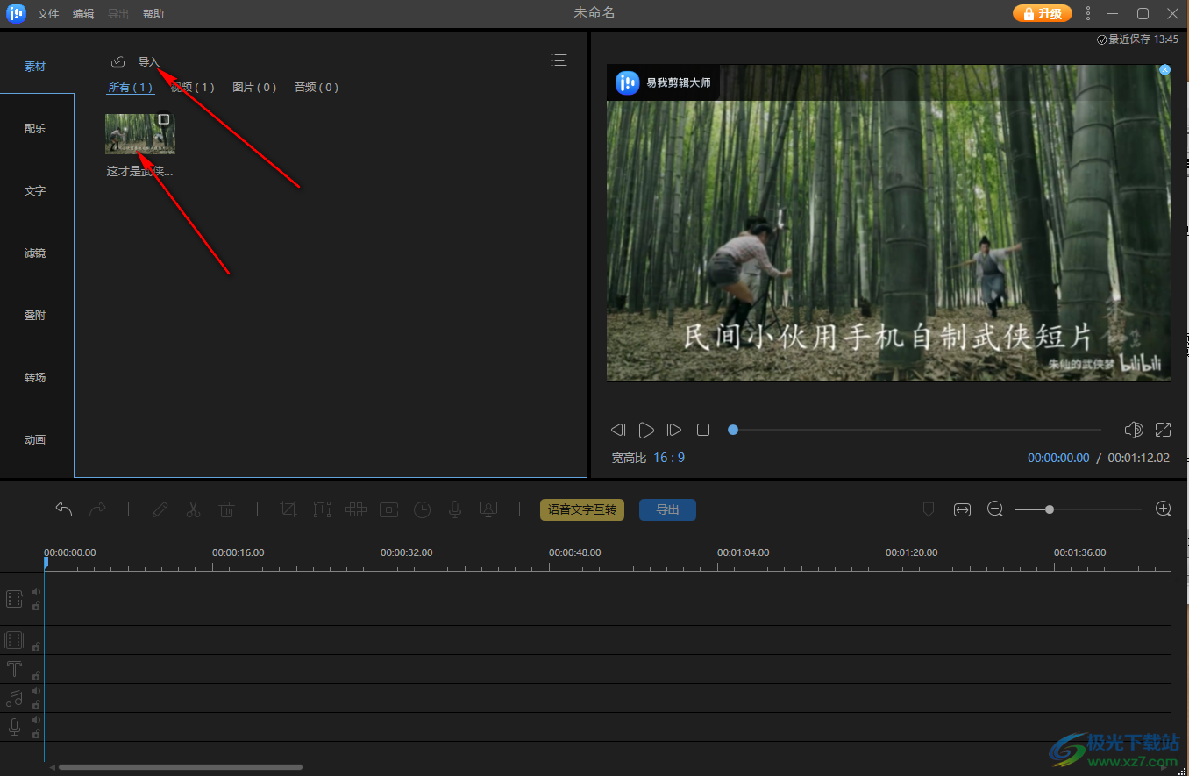Show 所有 ( 1 ) media
The image size is (1189, 776).
coord(131,87)
